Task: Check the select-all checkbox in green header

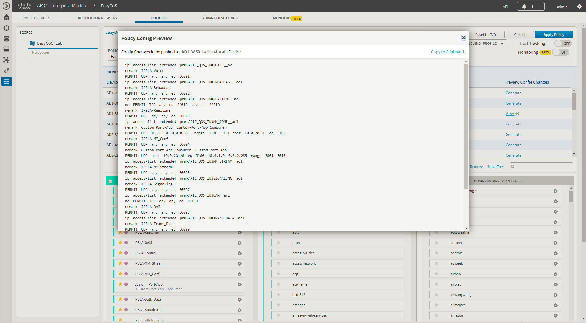Action: 110,181
